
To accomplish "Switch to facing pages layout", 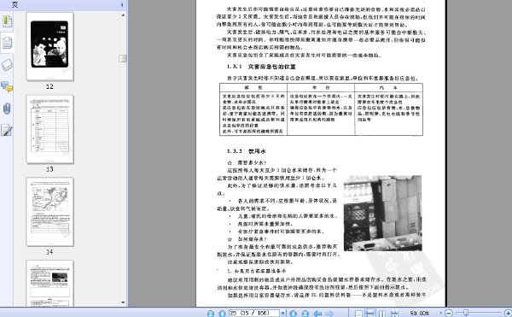I will (x=382, y=314).
